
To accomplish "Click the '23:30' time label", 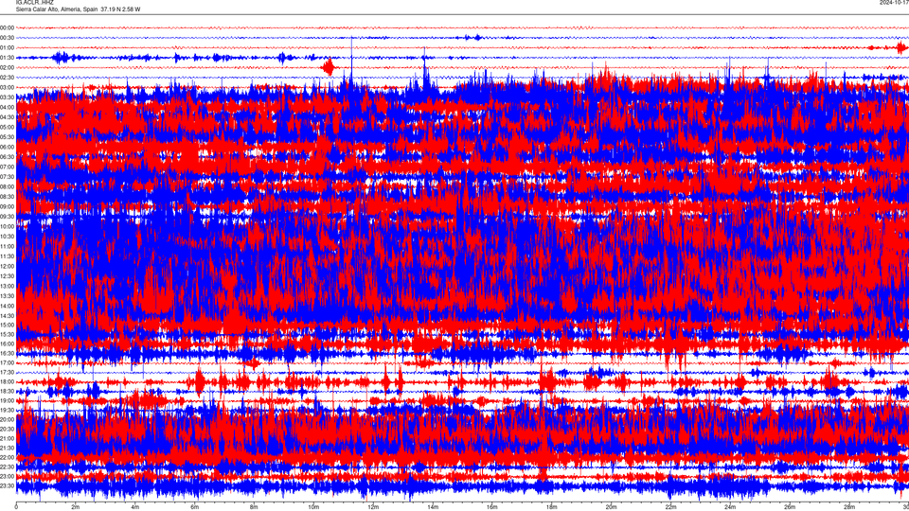I will tap(8, 485).
